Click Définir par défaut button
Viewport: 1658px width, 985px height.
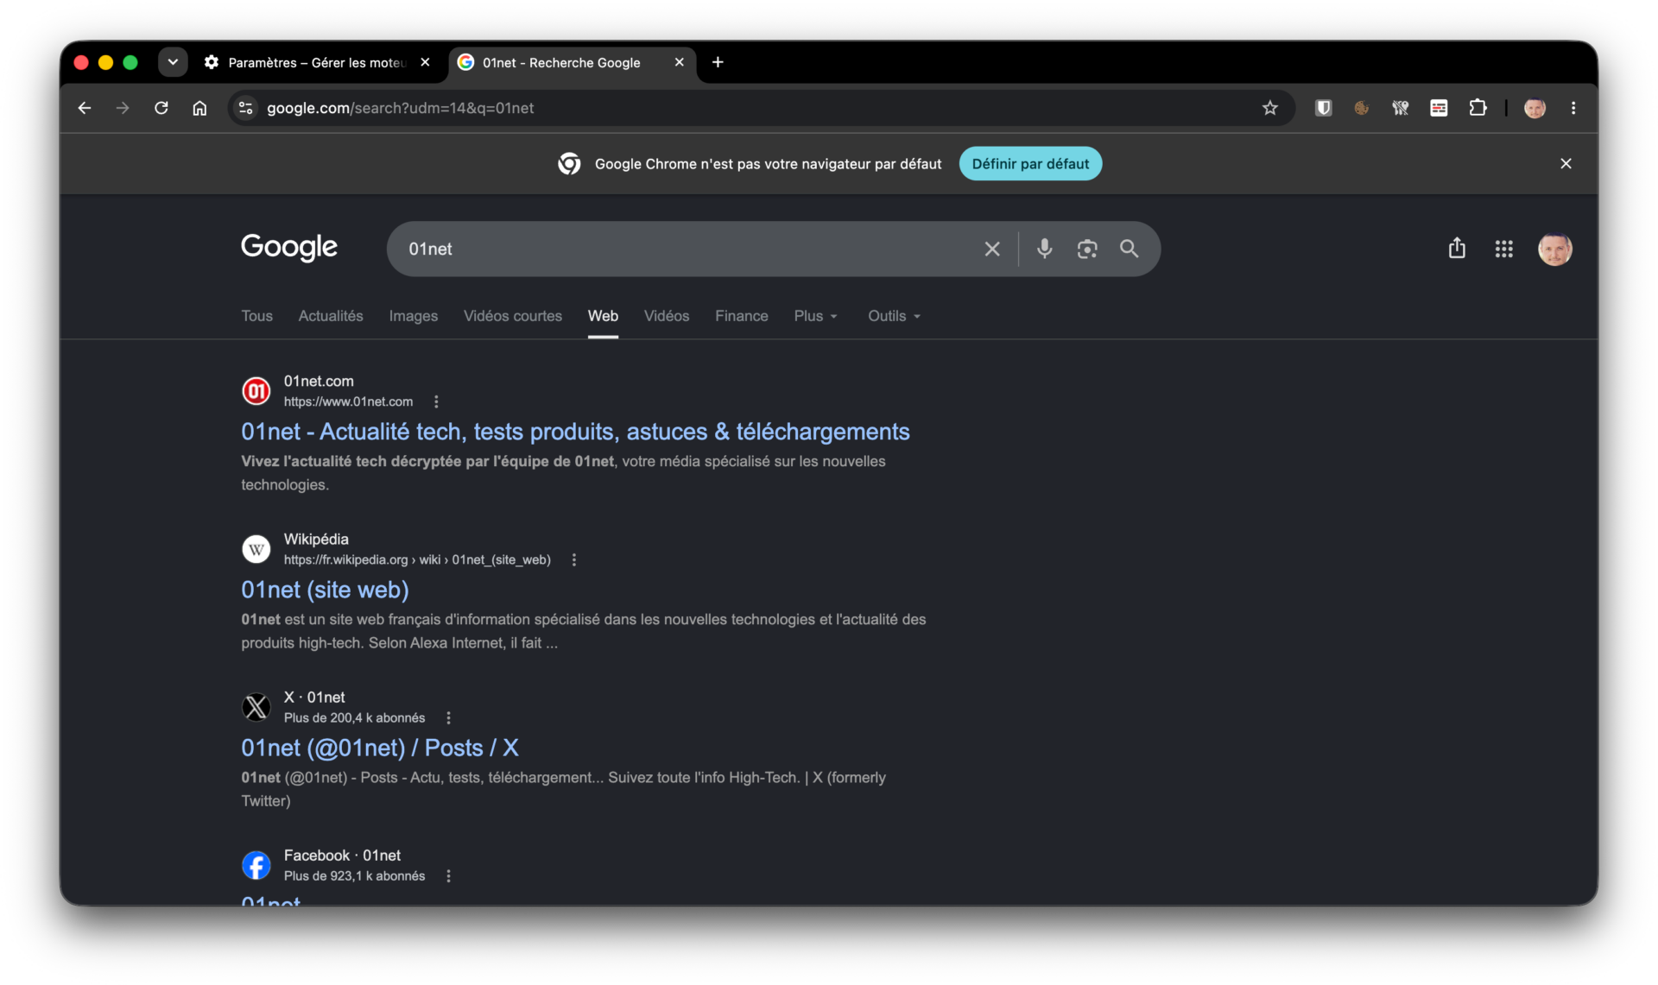(x=1030, y=163)
